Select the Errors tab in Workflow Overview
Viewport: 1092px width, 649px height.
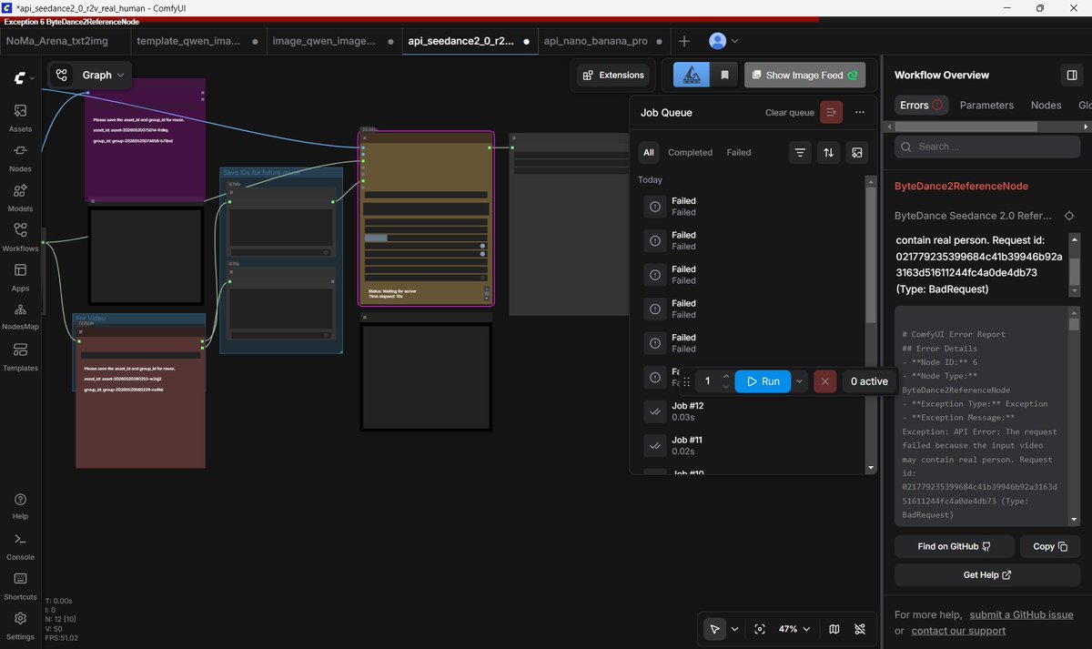[x=921, y=105]
